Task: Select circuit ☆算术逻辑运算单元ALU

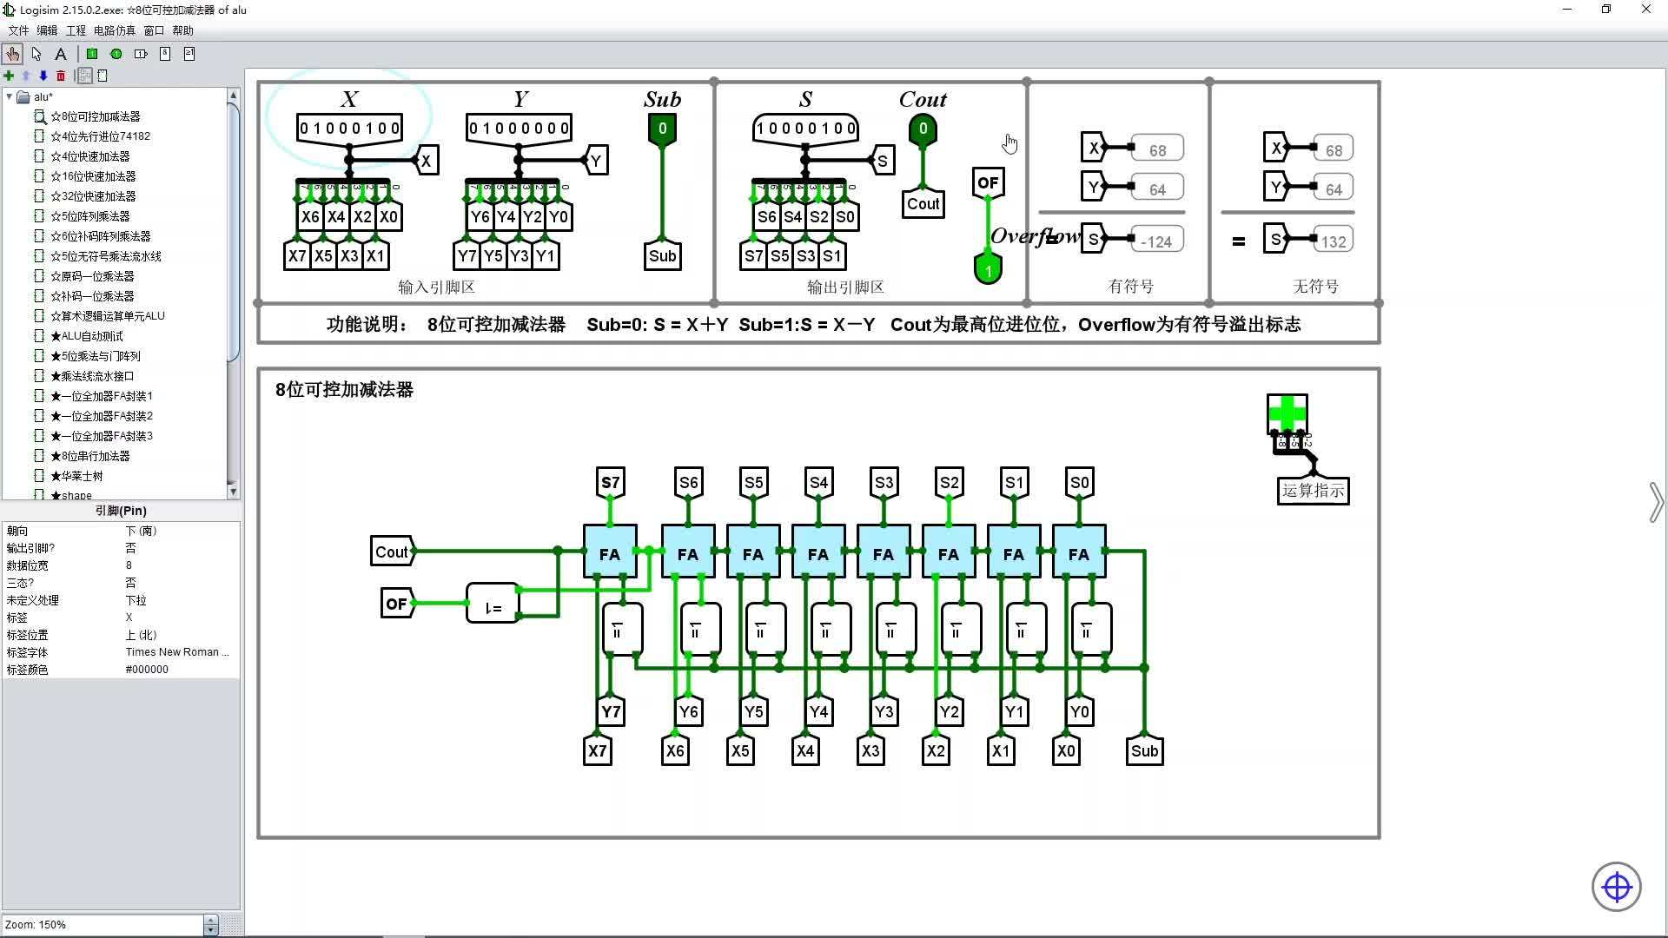Action: pyautogui.click(x=107, y=316)
